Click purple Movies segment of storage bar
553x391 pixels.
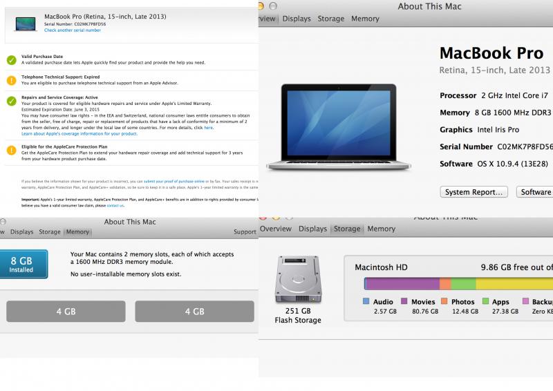tap(403, 283)
